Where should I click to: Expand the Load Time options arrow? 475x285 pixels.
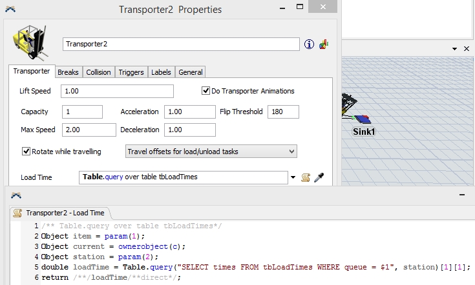click(293, 177)
